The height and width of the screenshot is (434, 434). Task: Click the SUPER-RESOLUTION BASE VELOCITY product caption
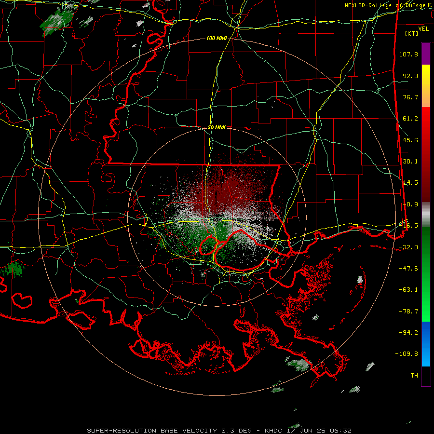pyautogui.click(x=152, y=431)
